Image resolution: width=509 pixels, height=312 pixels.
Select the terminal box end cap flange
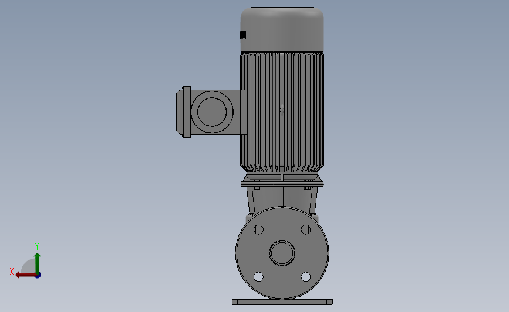186,112
